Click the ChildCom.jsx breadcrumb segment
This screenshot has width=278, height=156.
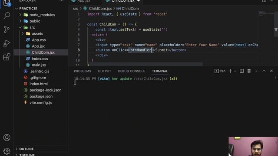(x=100, y=9)
